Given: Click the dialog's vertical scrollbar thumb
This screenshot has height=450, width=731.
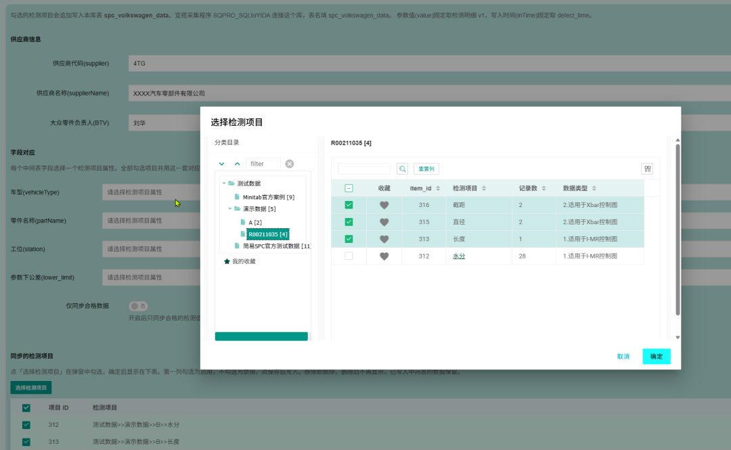Looking at the screenshot, I should [678, 229].
